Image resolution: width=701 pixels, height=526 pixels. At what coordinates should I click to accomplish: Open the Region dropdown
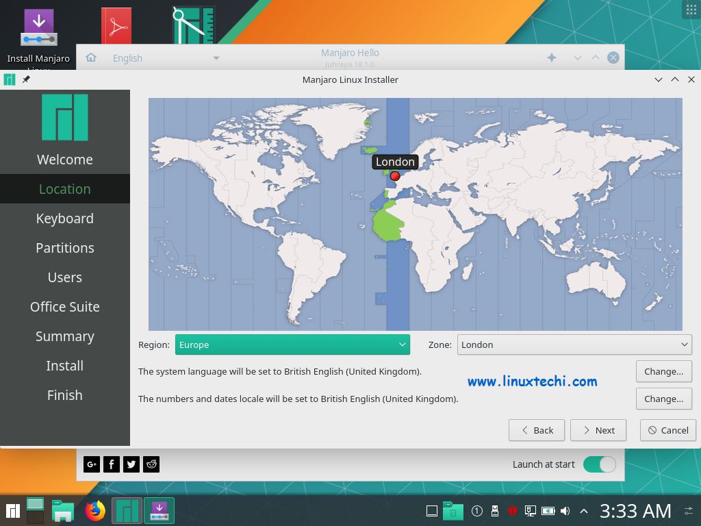[292, 345]
